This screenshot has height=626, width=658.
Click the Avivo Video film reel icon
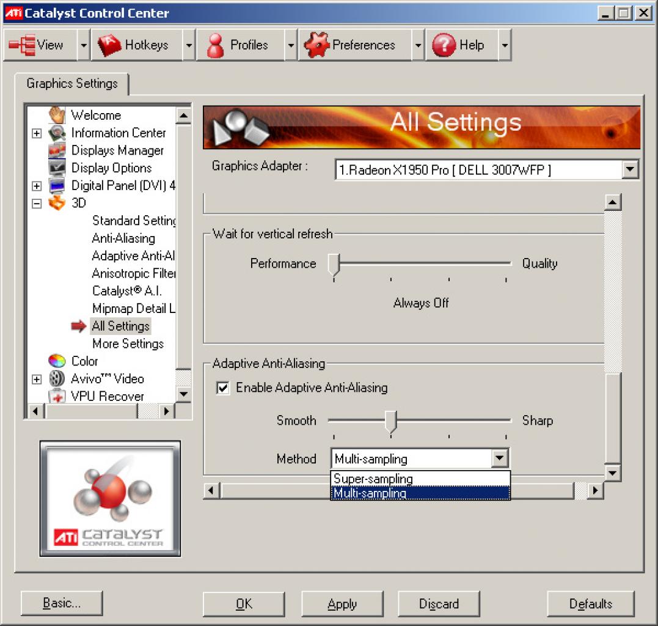pyautogui.click(x=57, y=378)
